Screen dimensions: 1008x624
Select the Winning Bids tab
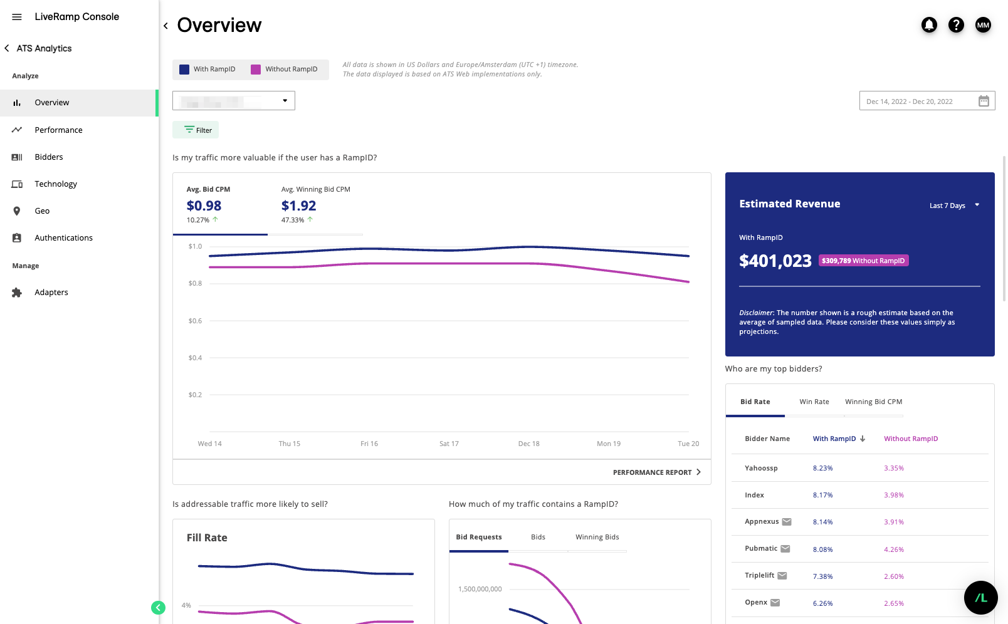point(597,538)
